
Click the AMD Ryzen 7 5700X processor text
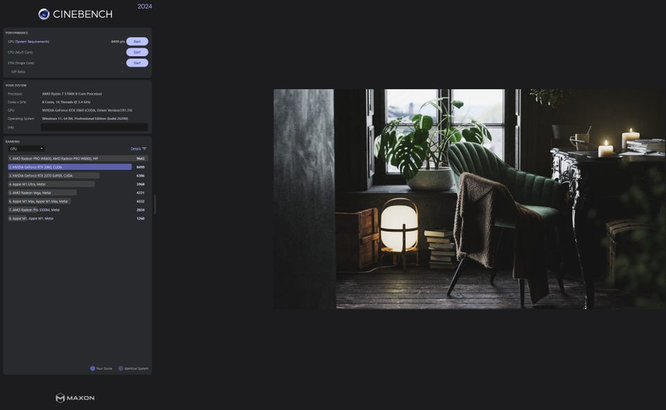71,94
